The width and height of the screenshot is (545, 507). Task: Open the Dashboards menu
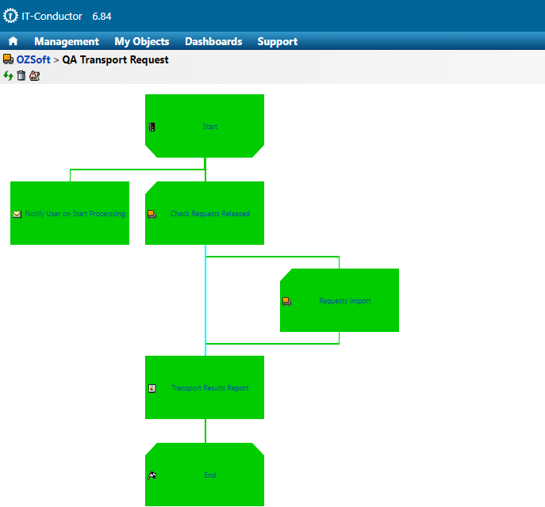click(213, 41)
